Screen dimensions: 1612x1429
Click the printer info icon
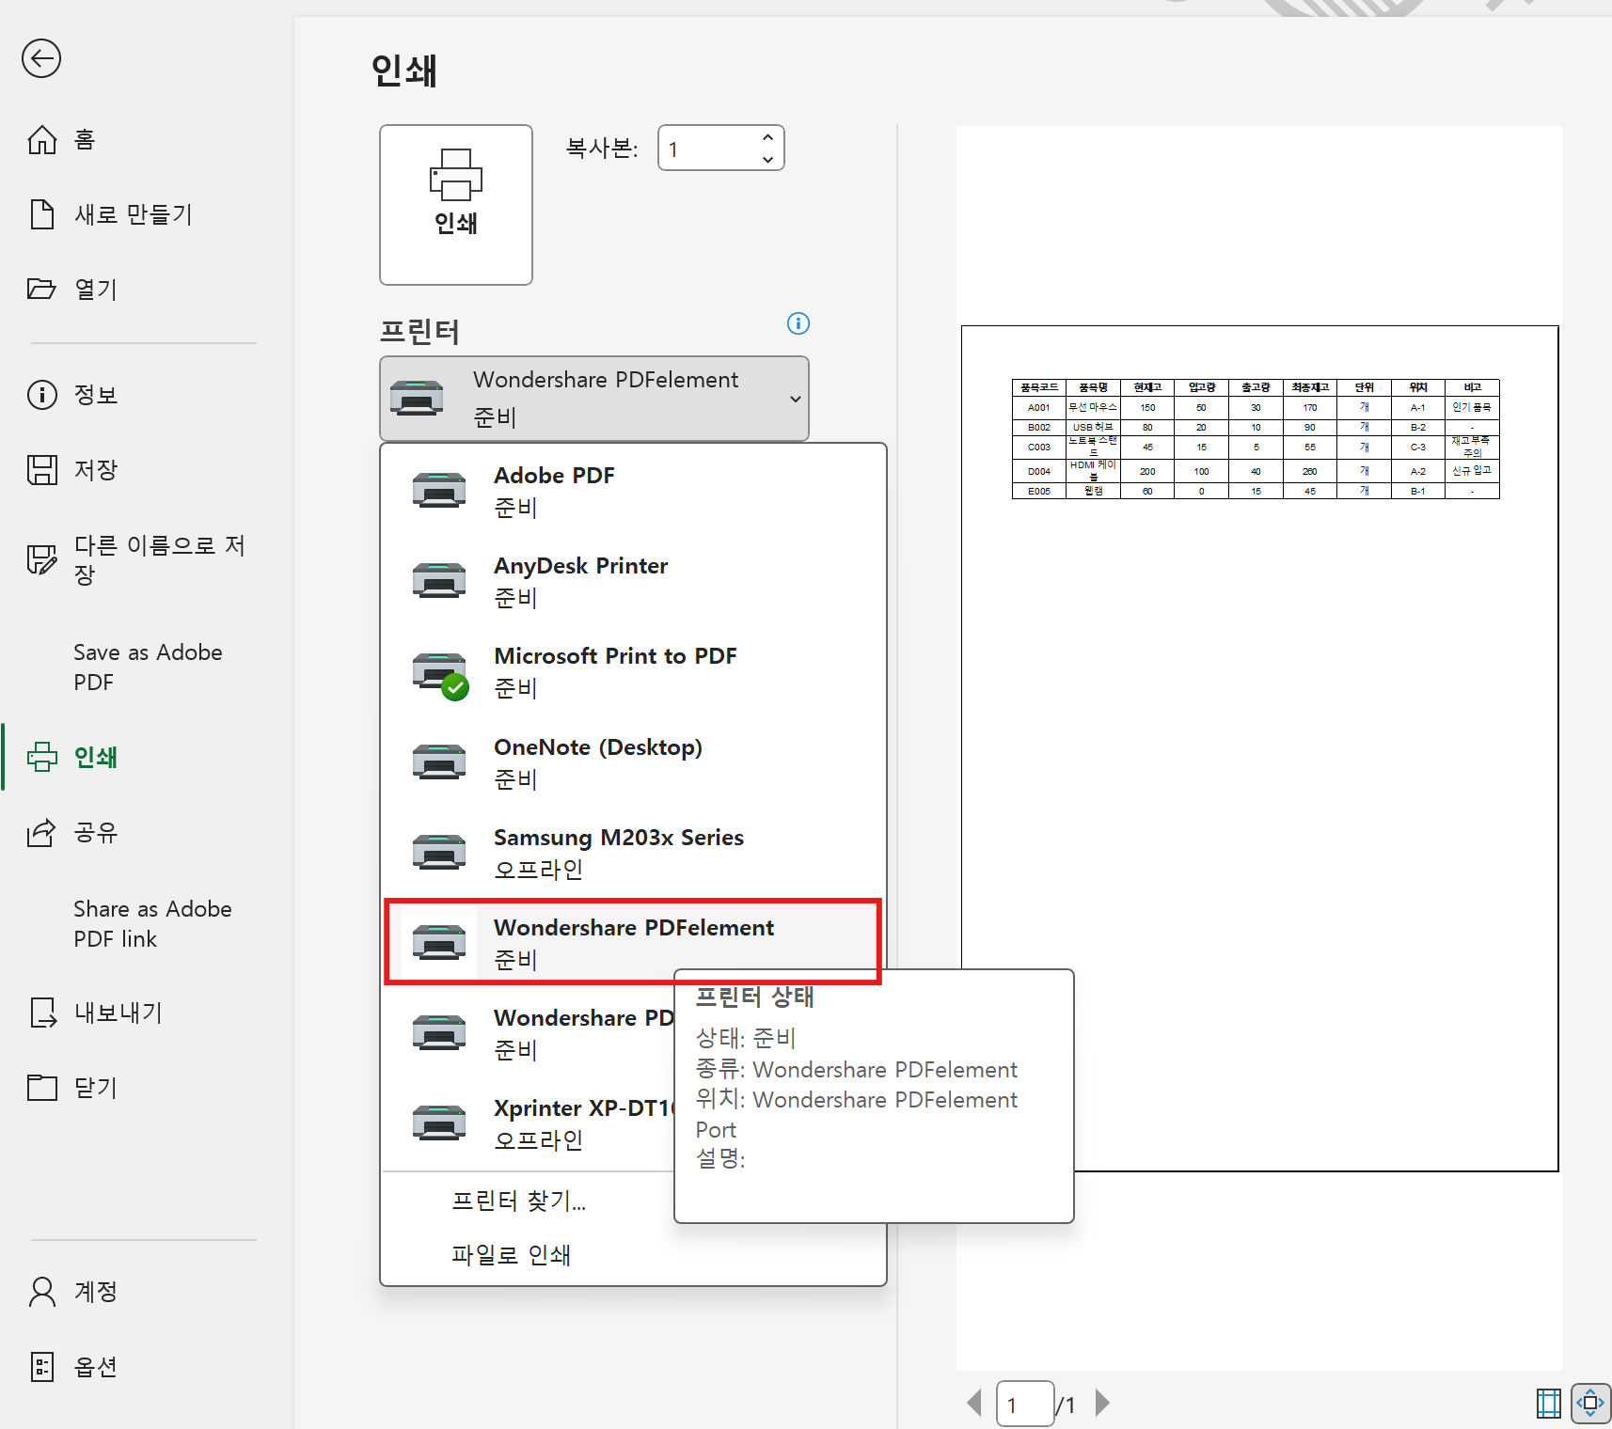click(798, 323)
